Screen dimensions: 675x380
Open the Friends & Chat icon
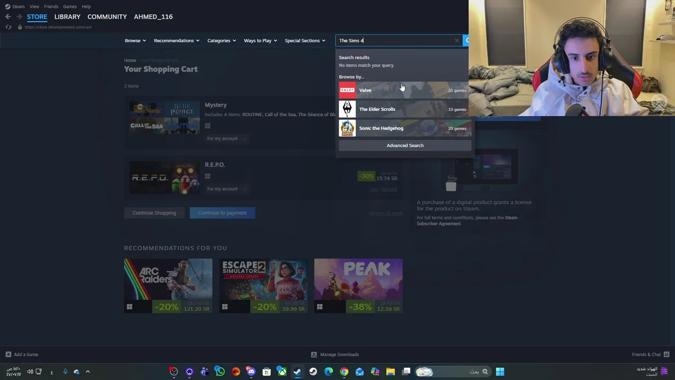point(666,354)
